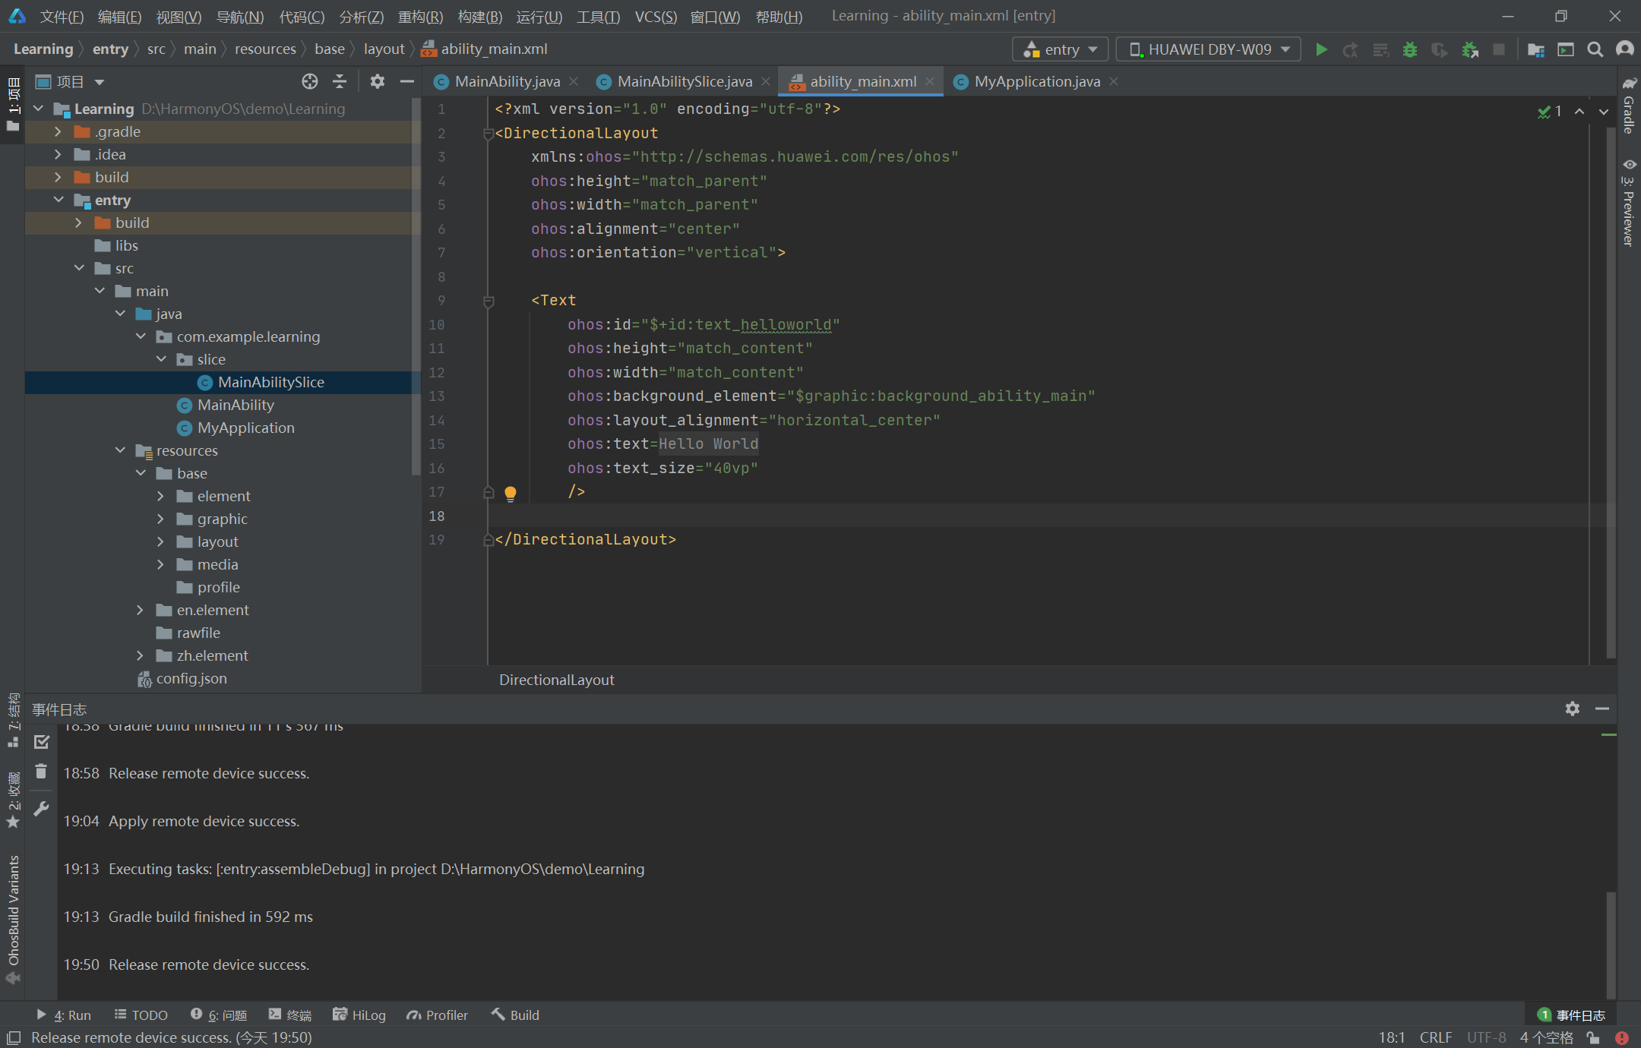Open the HUAWEI DBY-W09 device dropdown
Image resolution: width=1641 pixels, height=1048 pixels.
[1209, 49]
